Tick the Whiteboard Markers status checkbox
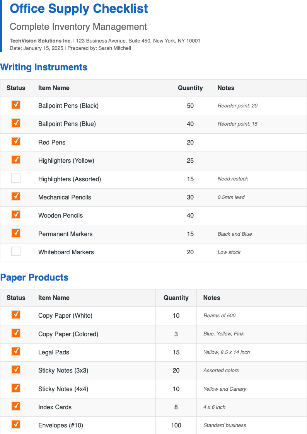 click(16, 252)
